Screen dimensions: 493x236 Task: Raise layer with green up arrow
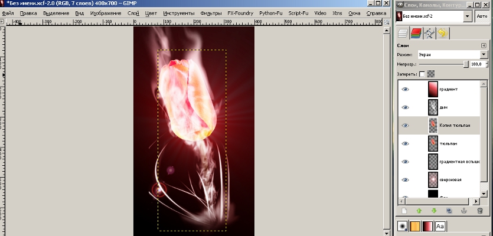point(419,211)
